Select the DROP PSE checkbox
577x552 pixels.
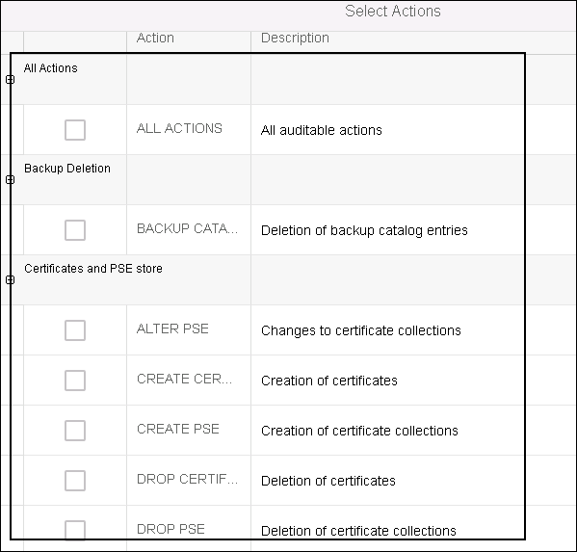75,530
